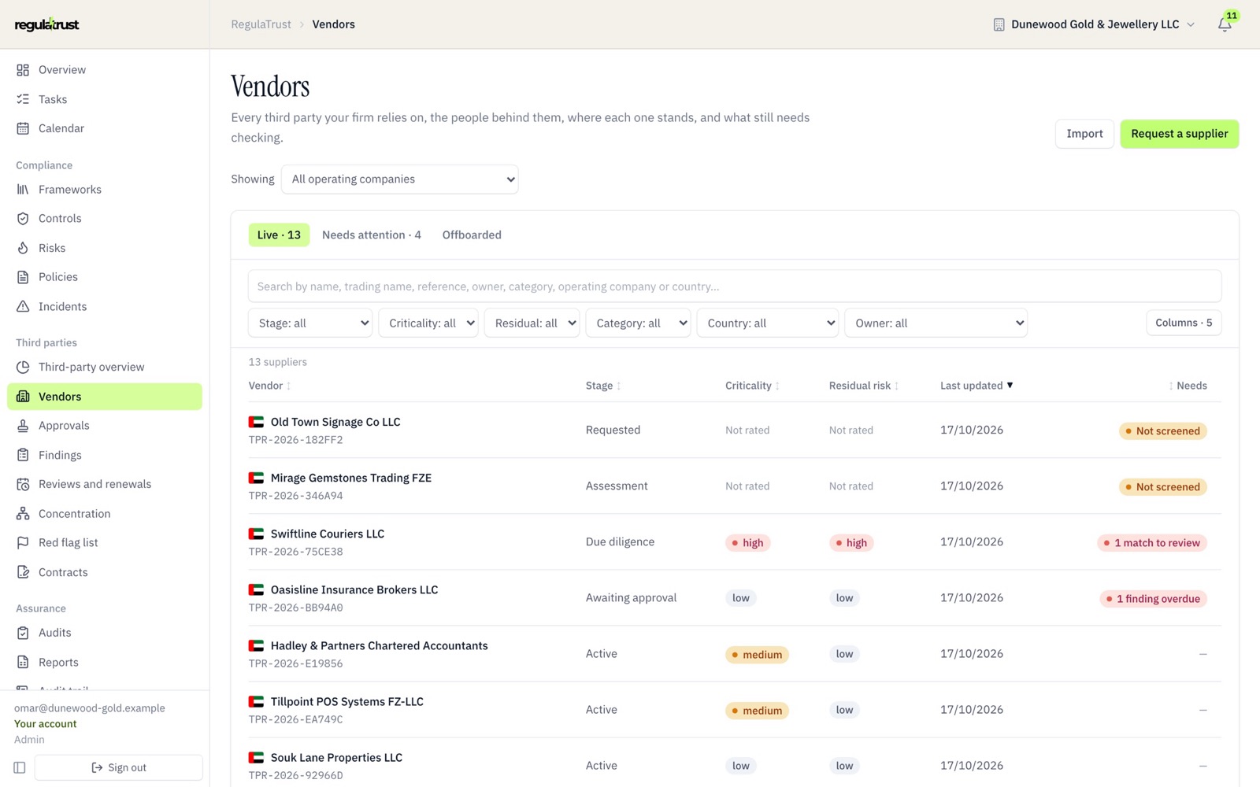Open the Columns 5 button
Image resolution: width=1260 pixels, height=787 pixels.
[x=1184, y=323]
